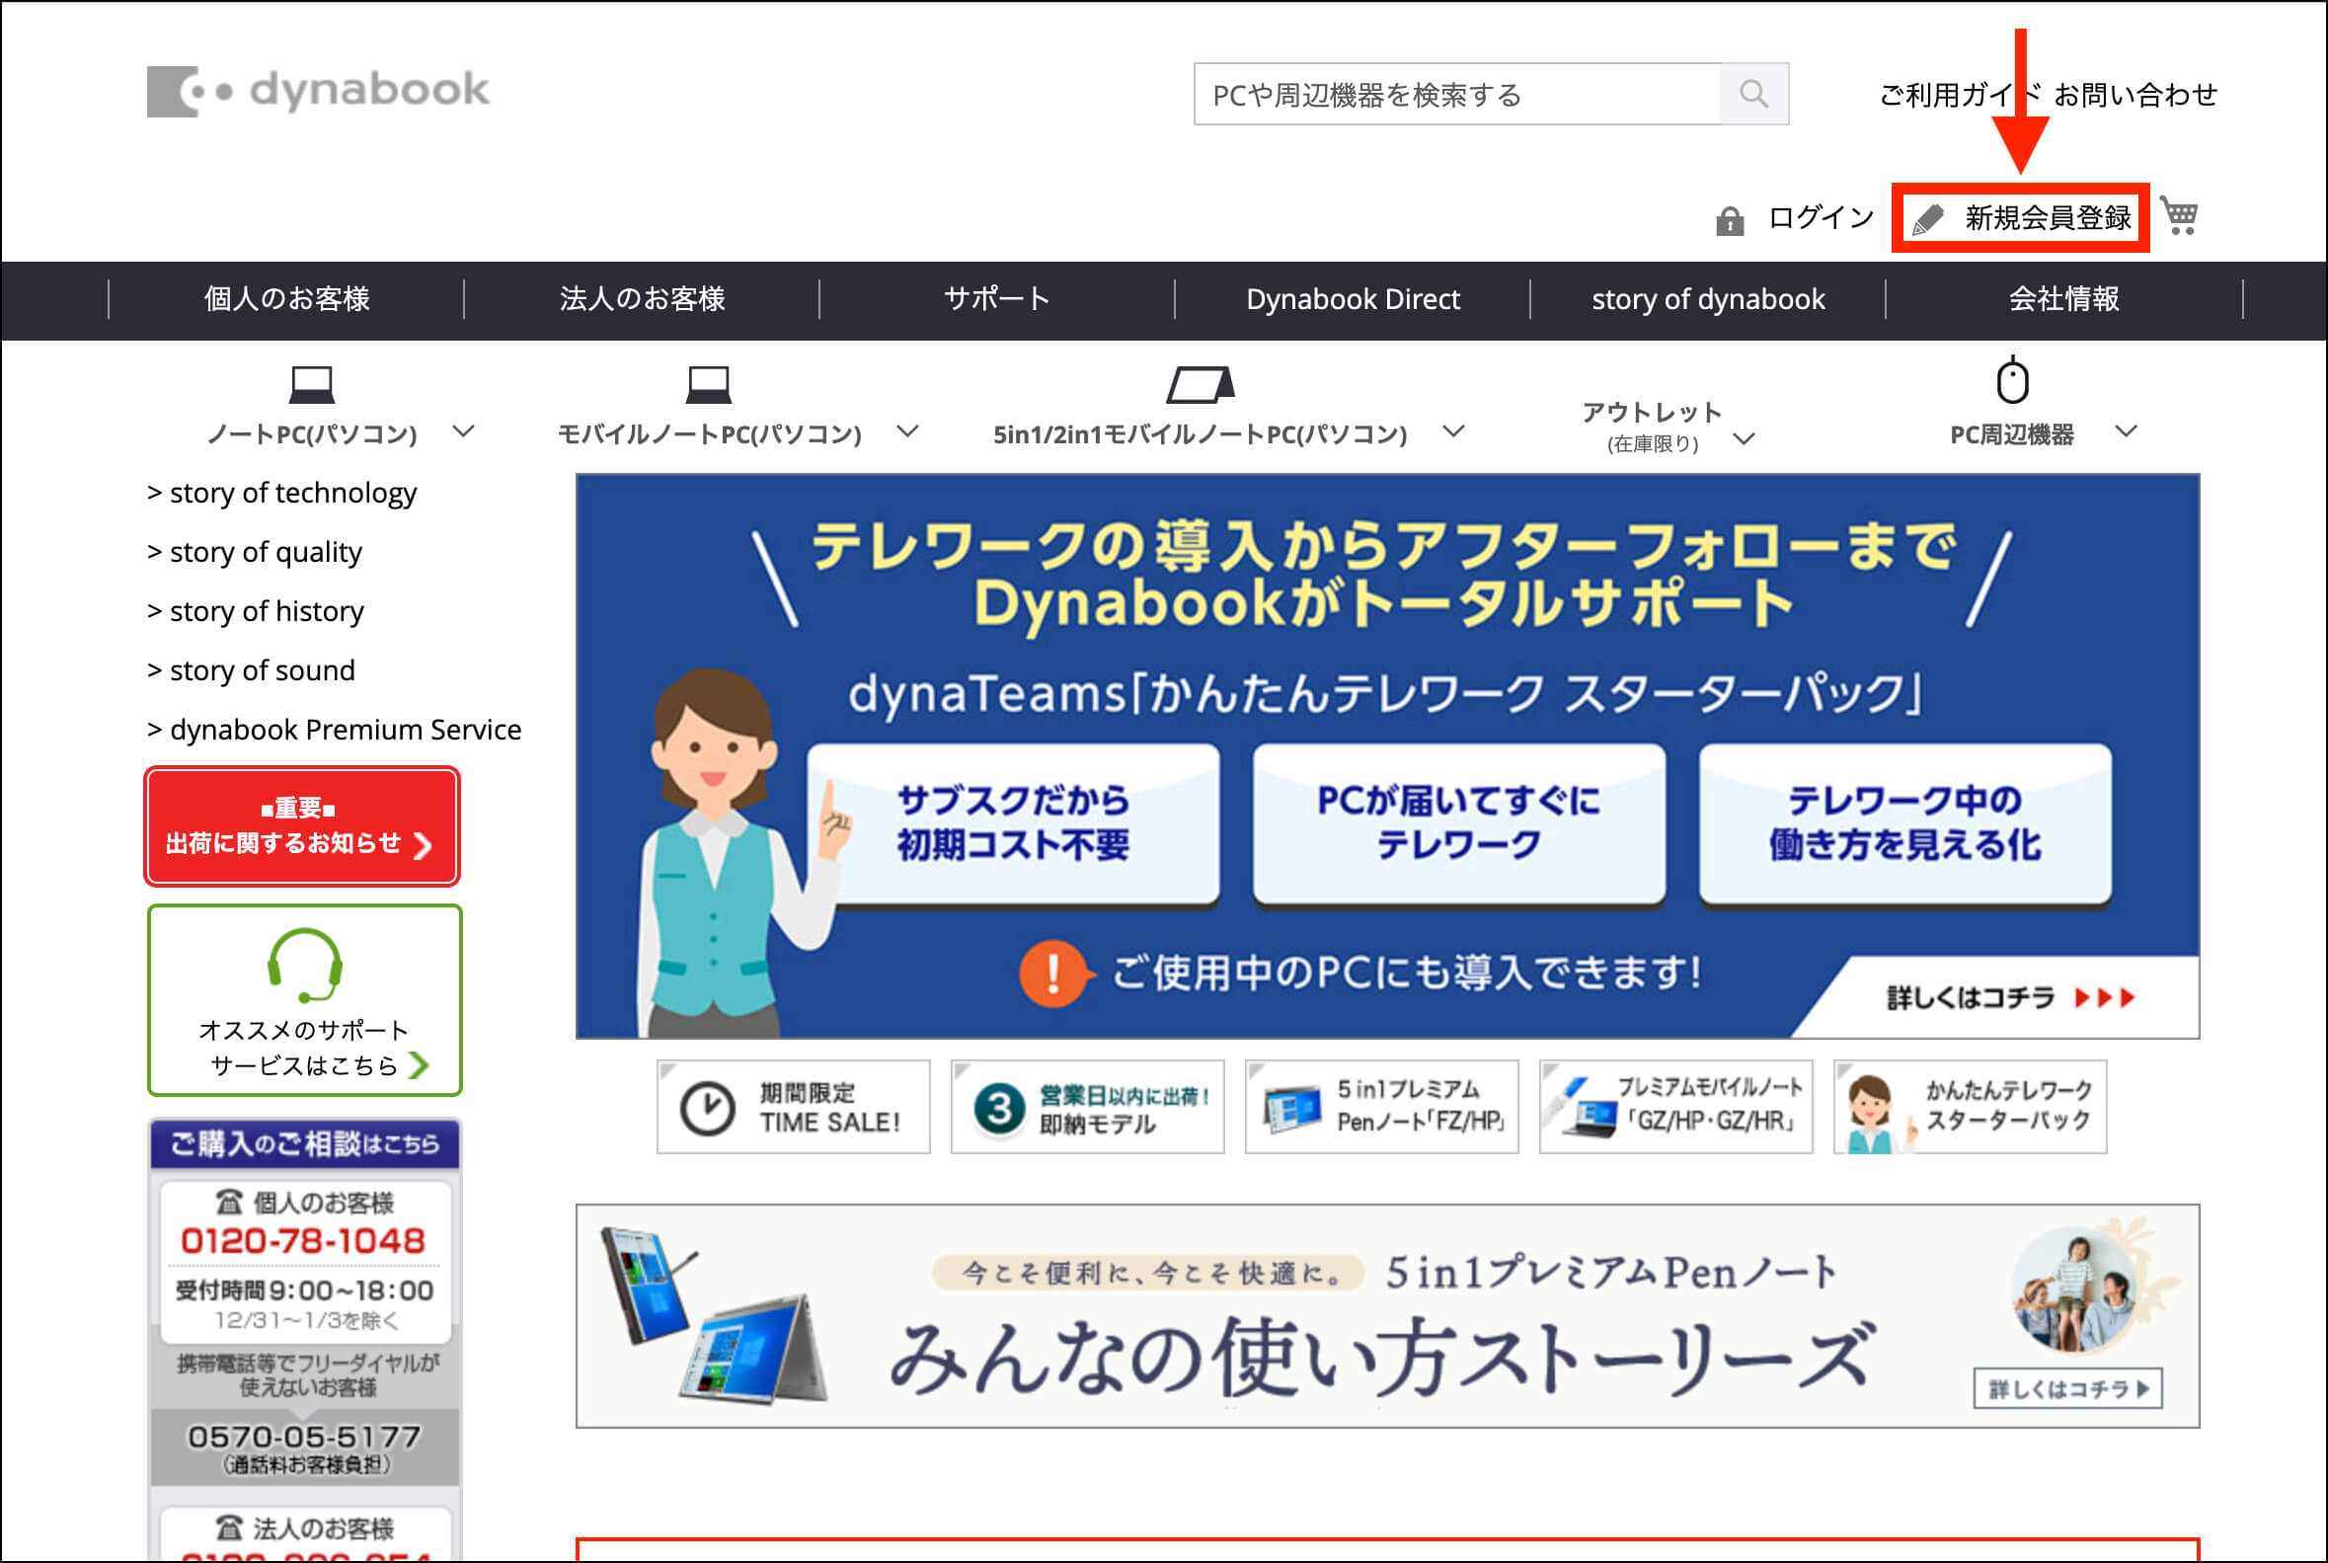Image resolution: width=2328 pixels, height=1563 pixels.
Task: Click the 5in1/2in1 convertible laptop icon
Action: pyautogui.click(x=1200, y=385)
